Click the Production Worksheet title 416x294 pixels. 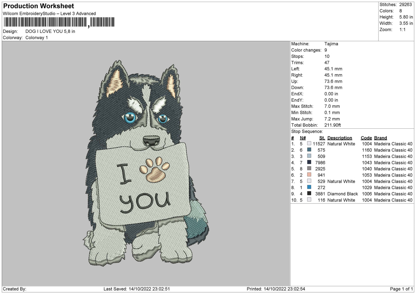coord(39,6)
